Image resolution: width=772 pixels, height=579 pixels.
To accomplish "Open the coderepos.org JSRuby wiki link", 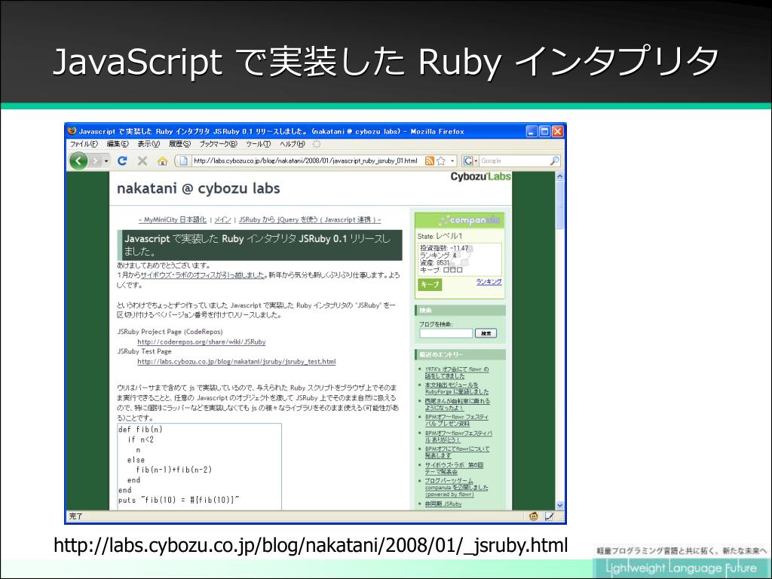I will 201,342.
